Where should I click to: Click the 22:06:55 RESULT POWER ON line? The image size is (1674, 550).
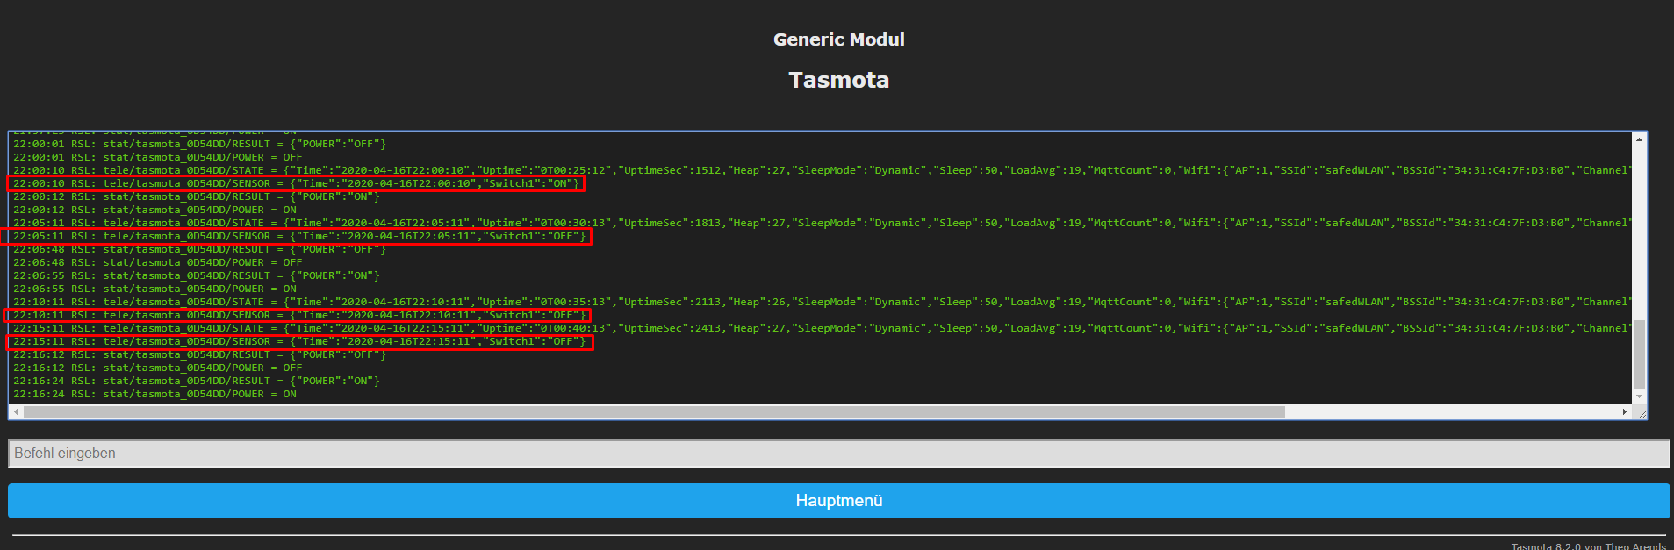pos(196,275)
